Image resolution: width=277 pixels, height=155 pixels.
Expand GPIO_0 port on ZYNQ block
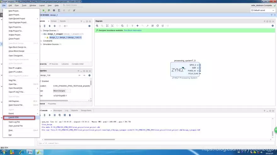click(198, 65)
